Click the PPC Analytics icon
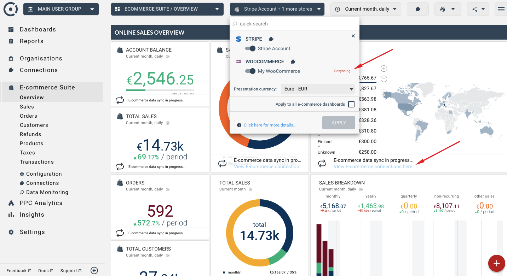 11,203
